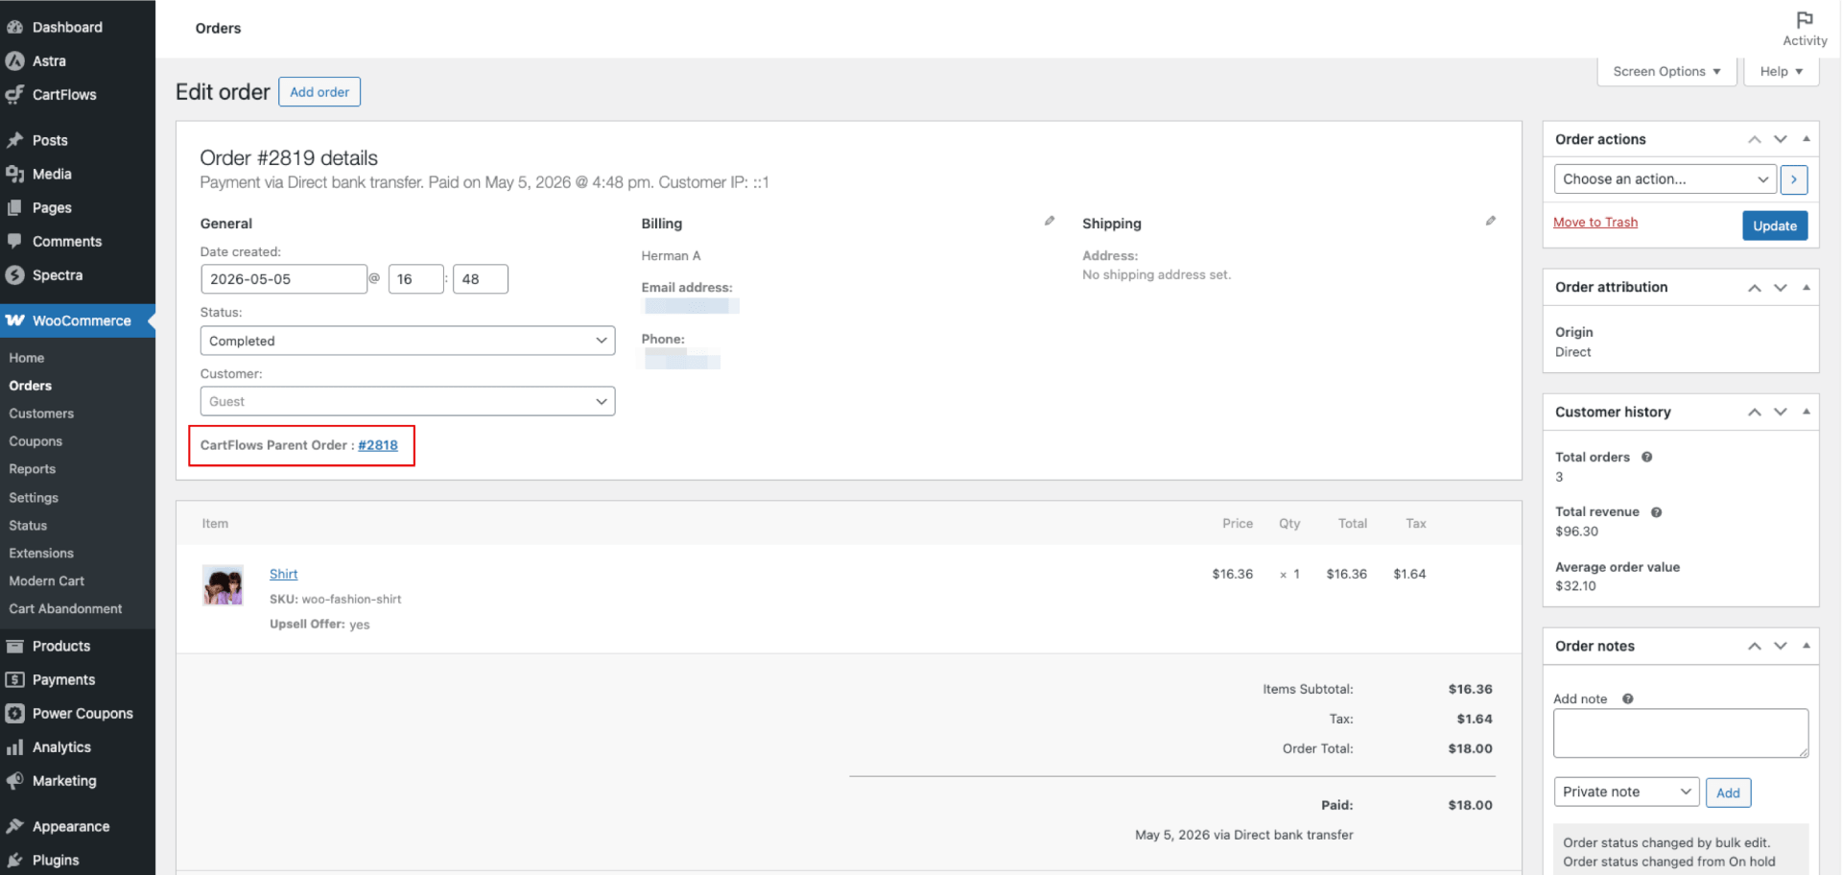The height and width of the screenshot is (875, 1842).
Task: Move Order actions panel down
Action: point(1780,139)
